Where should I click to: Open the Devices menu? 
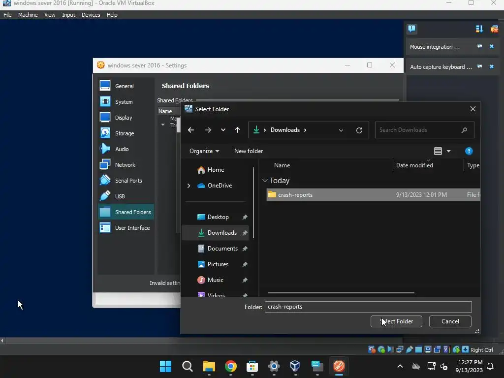[91, 15]
